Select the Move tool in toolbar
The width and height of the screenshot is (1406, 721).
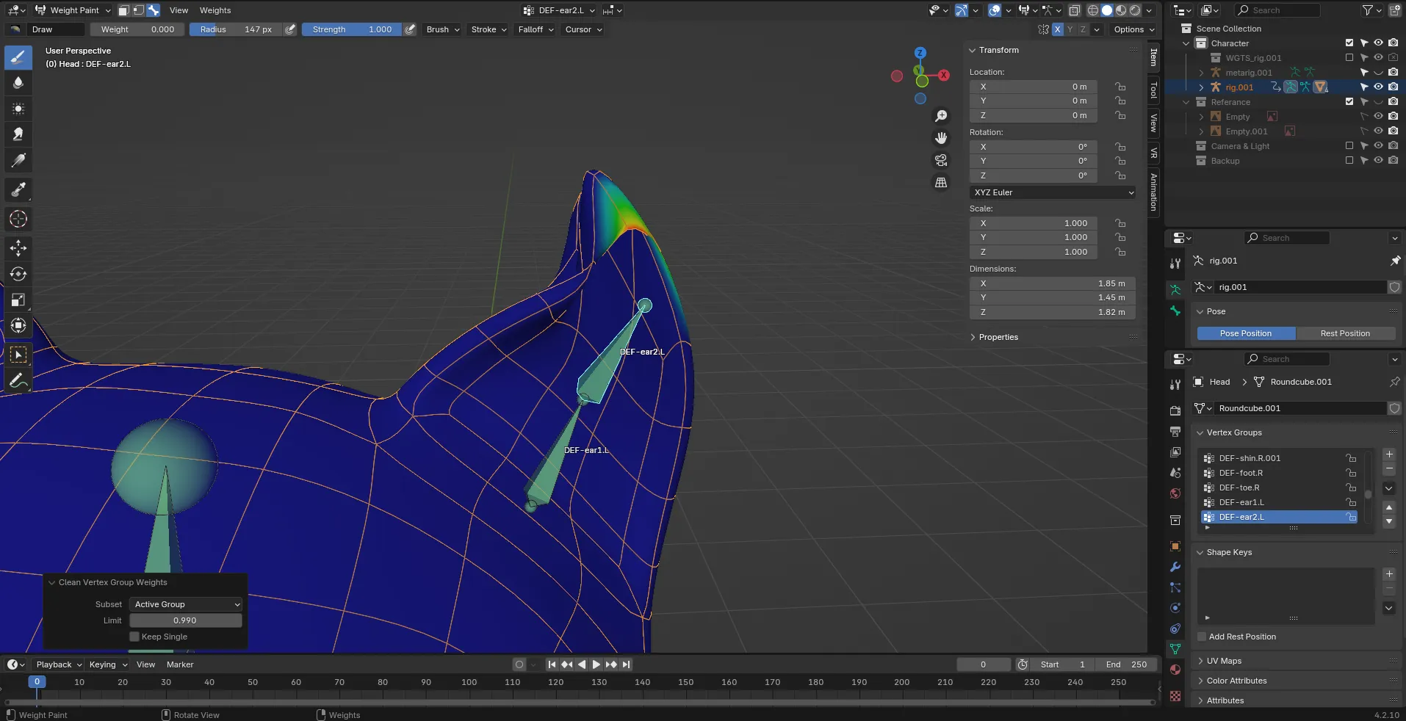(18, 248)
